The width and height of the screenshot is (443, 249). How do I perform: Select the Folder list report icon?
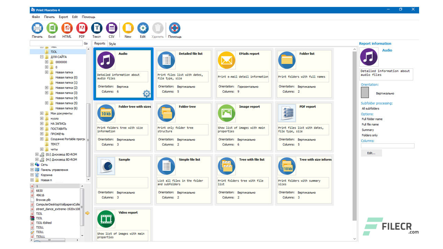tap(287, 60)
